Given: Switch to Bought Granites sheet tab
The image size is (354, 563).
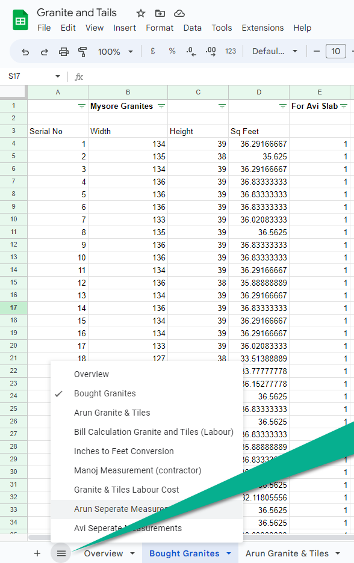Looking at the screenshot, I should [x=184, y=553].
